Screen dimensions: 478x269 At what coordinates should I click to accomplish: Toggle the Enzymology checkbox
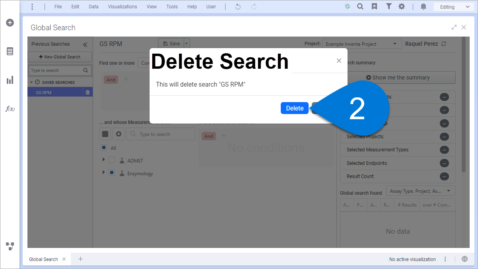click(x=112, y=173)
